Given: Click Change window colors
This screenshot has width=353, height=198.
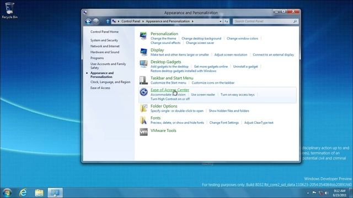Looking at the screenshot, I should click(x=243, y=38).
